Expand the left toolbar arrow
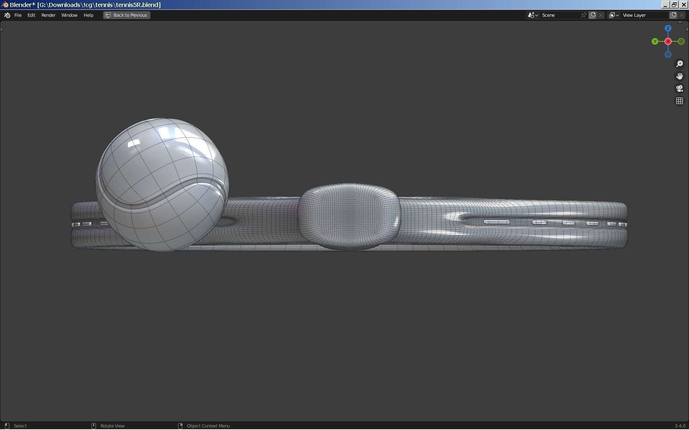The width and height of the screenshot is (689, 430). point(2,29)
